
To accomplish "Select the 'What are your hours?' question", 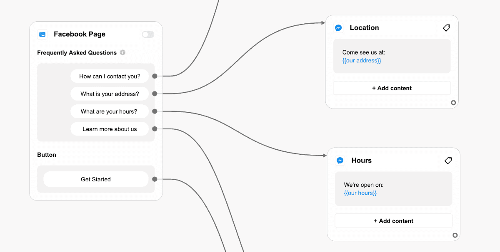I will pyautogui.click(x=110, y=111).
